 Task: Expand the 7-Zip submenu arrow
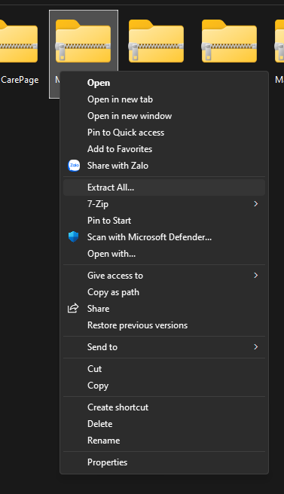[x=256, y=204]
